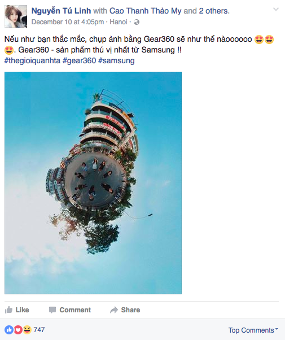Show the 2 others tagged
Screen dimensions: 285x340
point(213,11)
